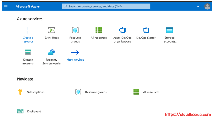Click Resource groups cube icon under Navigate
Image resolution: width=214 pixels, height=119 pixels.
[78, 92]
